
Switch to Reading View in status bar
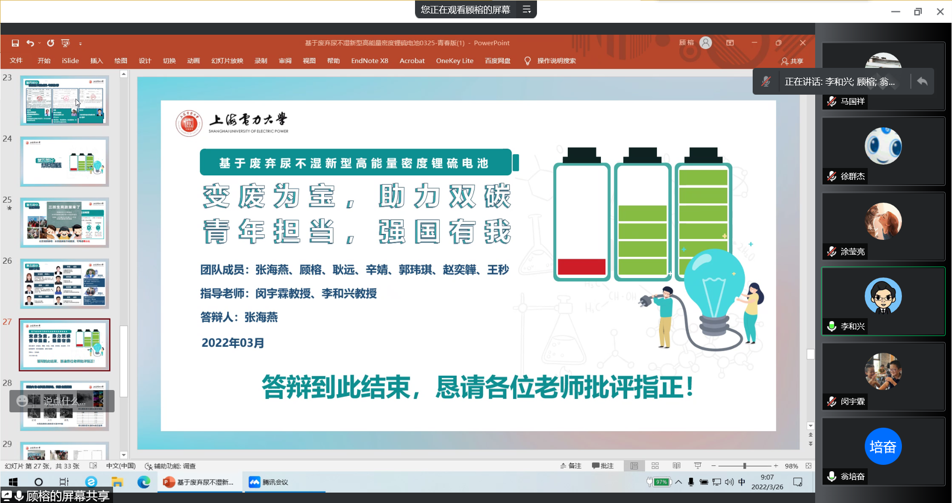[x=676, y=466]
